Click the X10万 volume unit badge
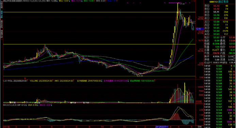The width and height of the screenshot is (236, 128). (199, 102)
